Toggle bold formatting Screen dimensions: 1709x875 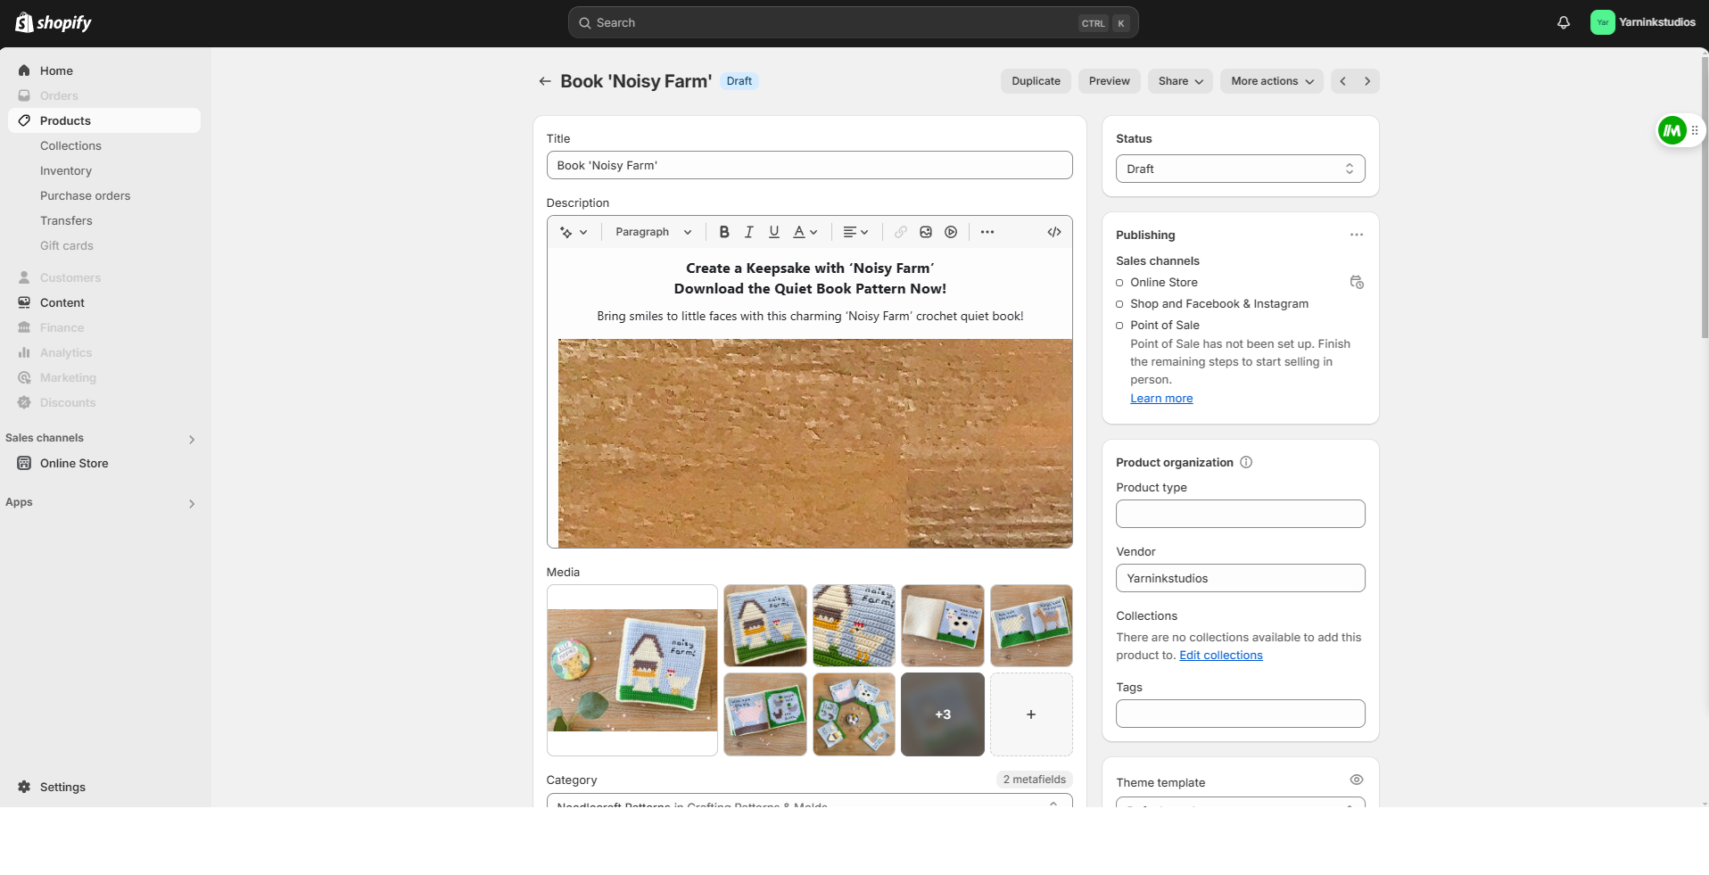click(x=724, y=232)
